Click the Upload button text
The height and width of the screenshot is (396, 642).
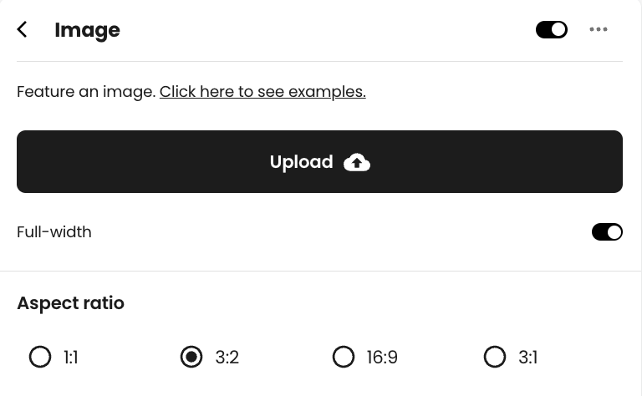[301, 162]
